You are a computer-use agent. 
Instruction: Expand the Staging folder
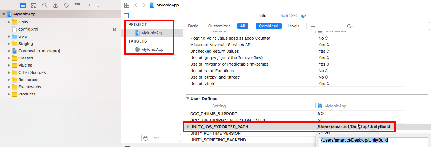[x=9, y=44]
